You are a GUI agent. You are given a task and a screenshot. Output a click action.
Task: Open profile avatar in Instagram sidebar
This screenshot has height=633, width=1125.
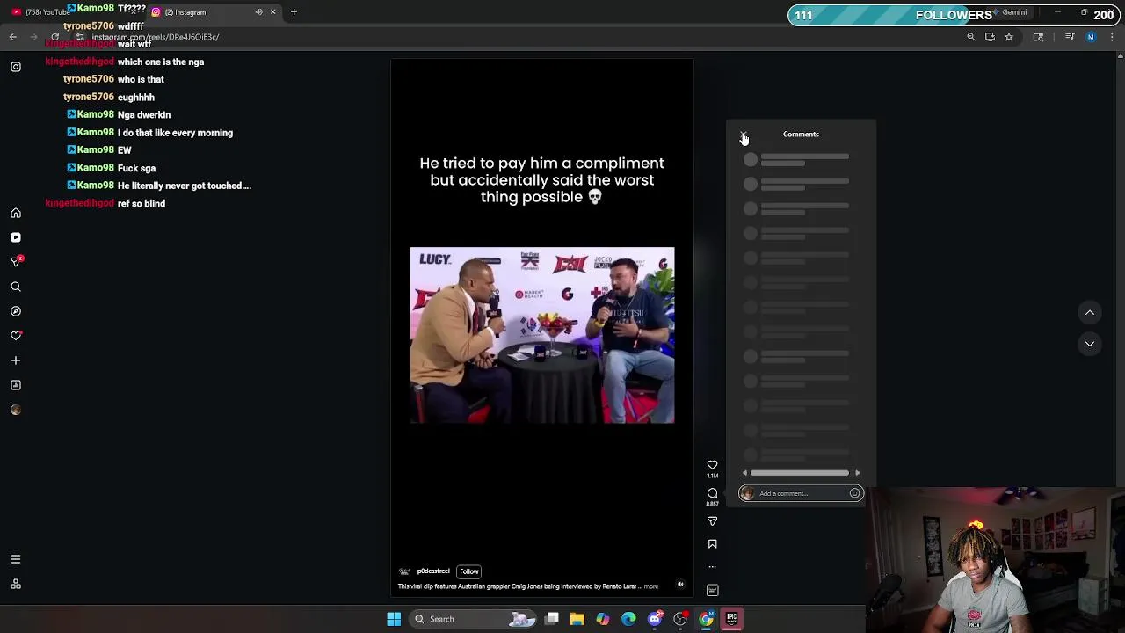click(x=16, y=410)
